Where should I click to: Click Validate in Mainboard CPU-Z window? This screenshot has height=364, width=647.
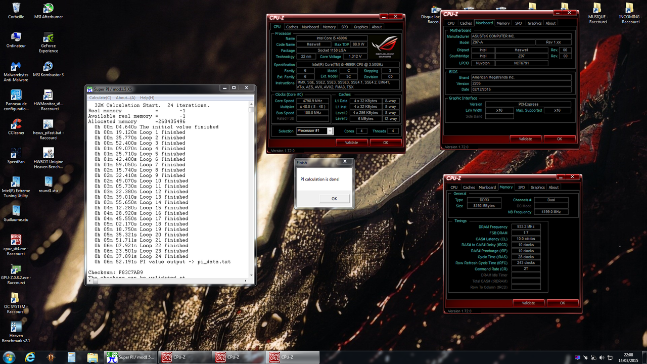coord(525,139)
